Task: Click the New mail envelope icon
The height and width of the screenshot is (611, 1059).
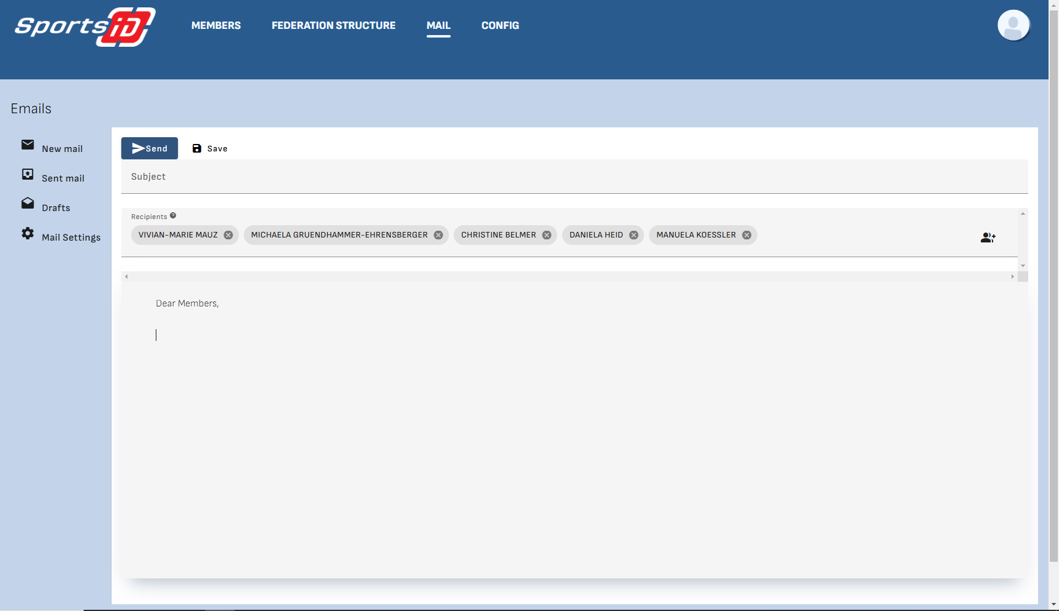Action: coord(28,145)
